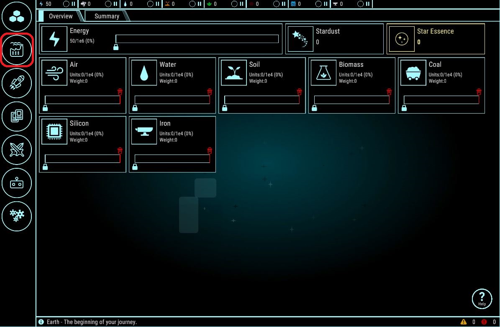500x327 pixels.
Task: Open the swords combat sidebar icon
Action: (x=17, y=150)
